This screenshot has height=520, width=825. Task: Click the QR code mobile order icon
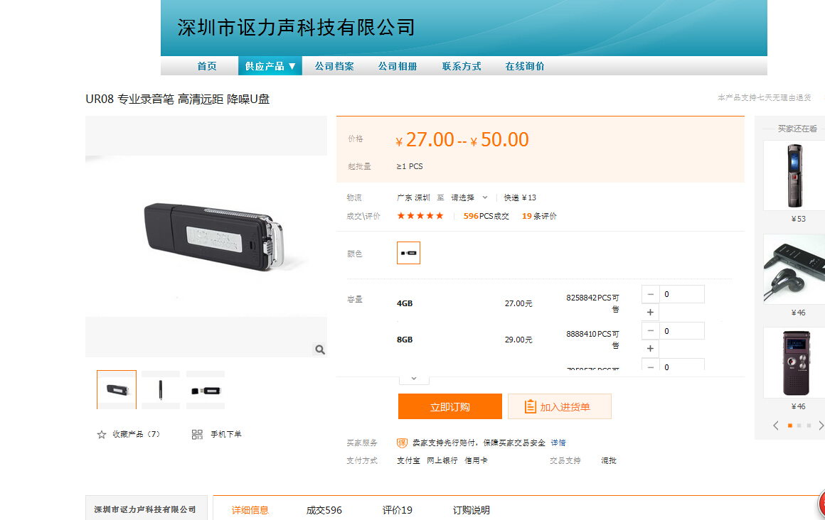(197, 435)
